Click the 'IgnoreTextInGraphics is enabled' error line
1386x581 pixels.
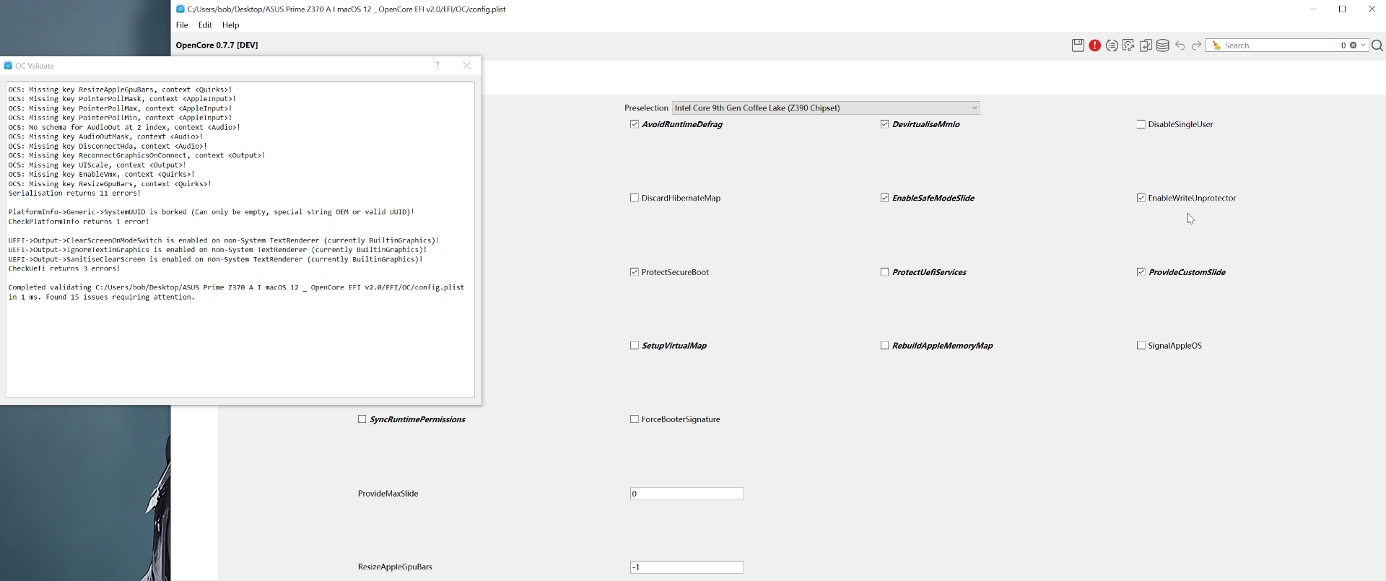pos(217,250)
